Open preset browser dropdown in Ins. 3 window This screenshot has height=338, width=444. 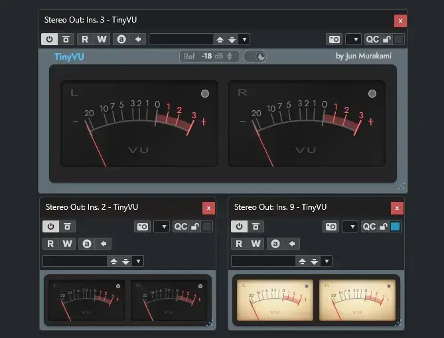[x=244, y=39]
